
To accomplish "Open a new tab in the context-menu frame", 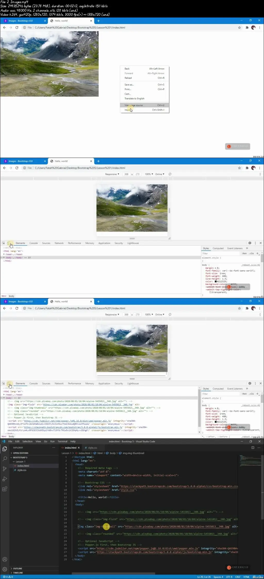I will pyautogui.click(x=98, y=21).
